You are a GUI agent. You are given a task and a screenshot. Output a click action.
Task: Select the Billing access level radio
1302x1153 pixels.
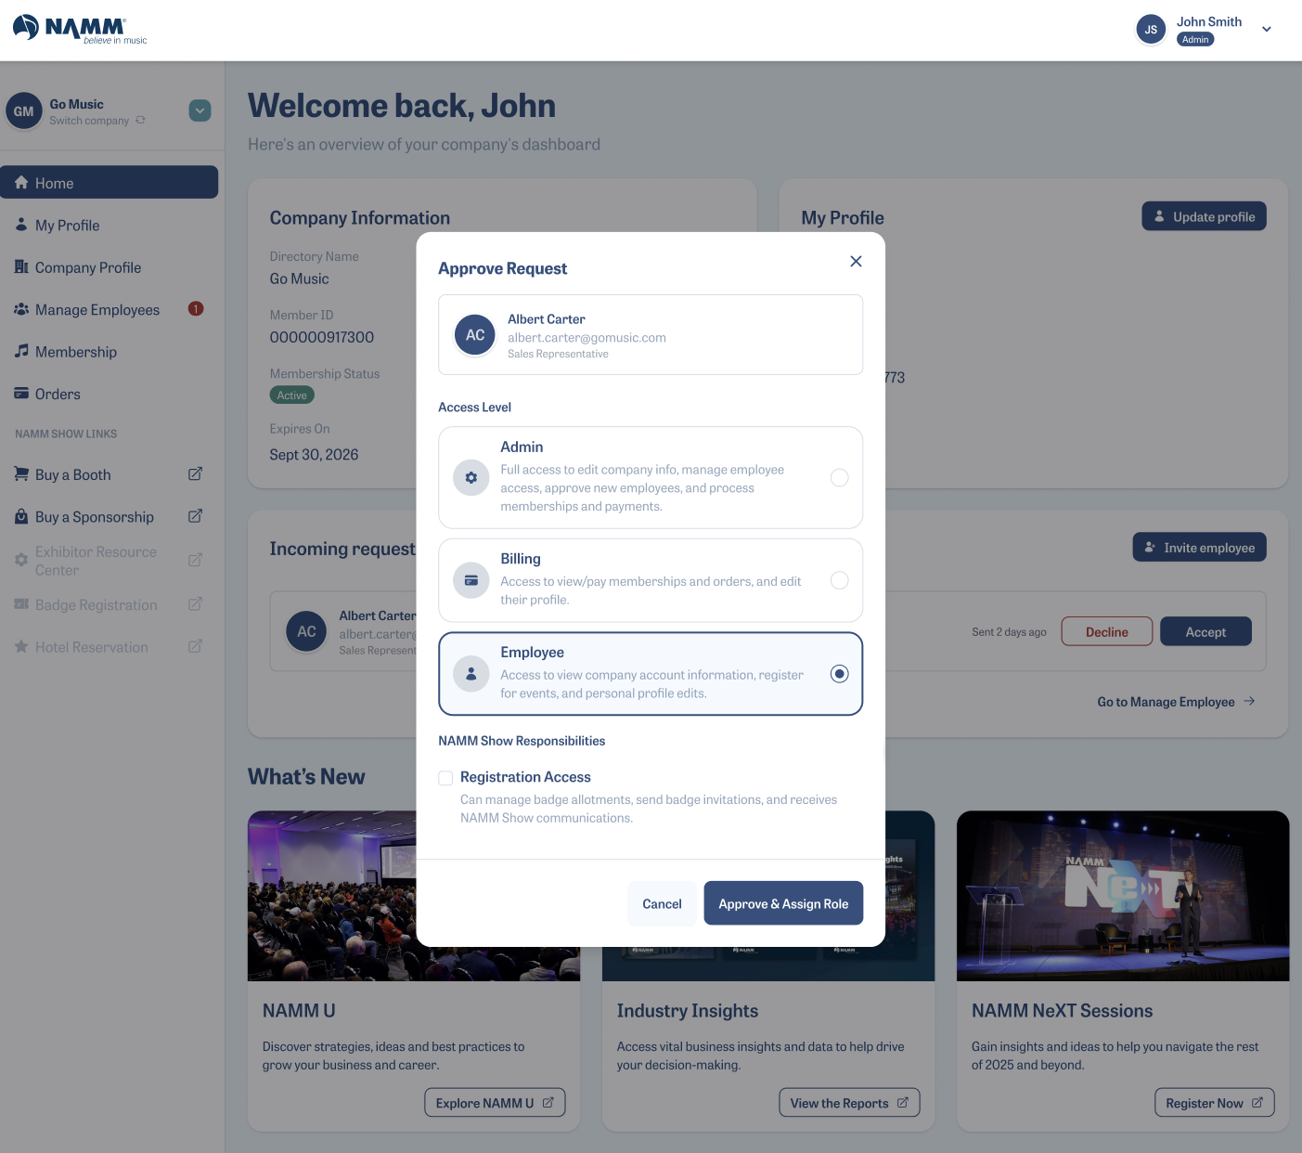pyautogui.click(x=839, y=580)
